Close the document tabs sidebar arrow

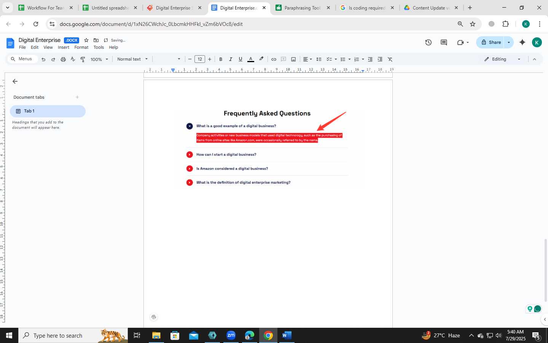tap(15, 82)
